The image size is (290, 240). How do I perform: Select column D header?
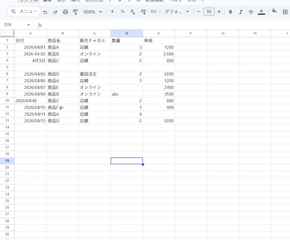click(x=127, y=33)
